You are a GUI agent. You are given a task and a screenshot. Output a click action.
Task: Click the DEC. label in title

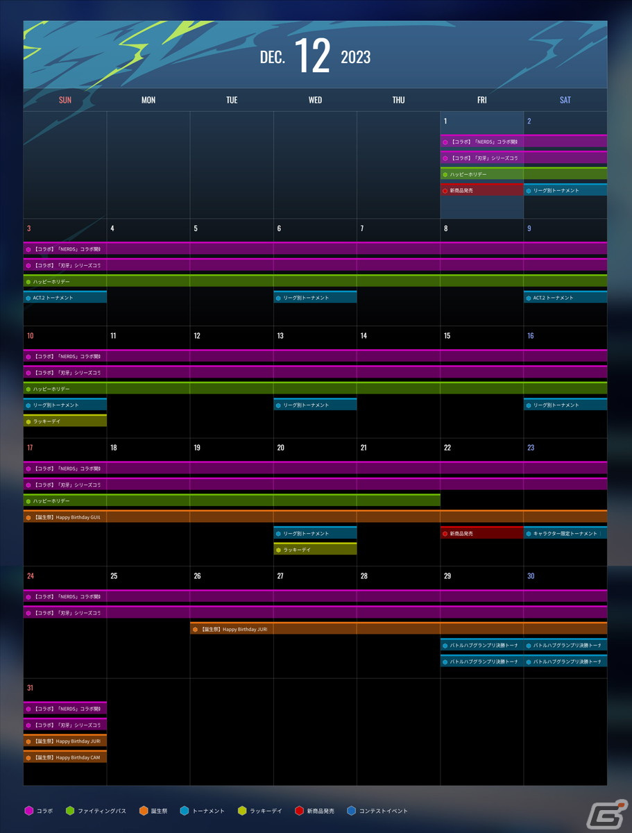273,58
